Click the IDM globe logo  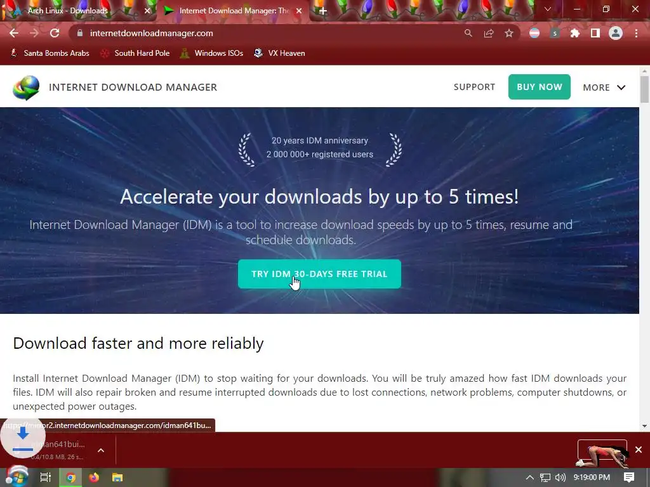pyautogui.click(x=25, y=88)
